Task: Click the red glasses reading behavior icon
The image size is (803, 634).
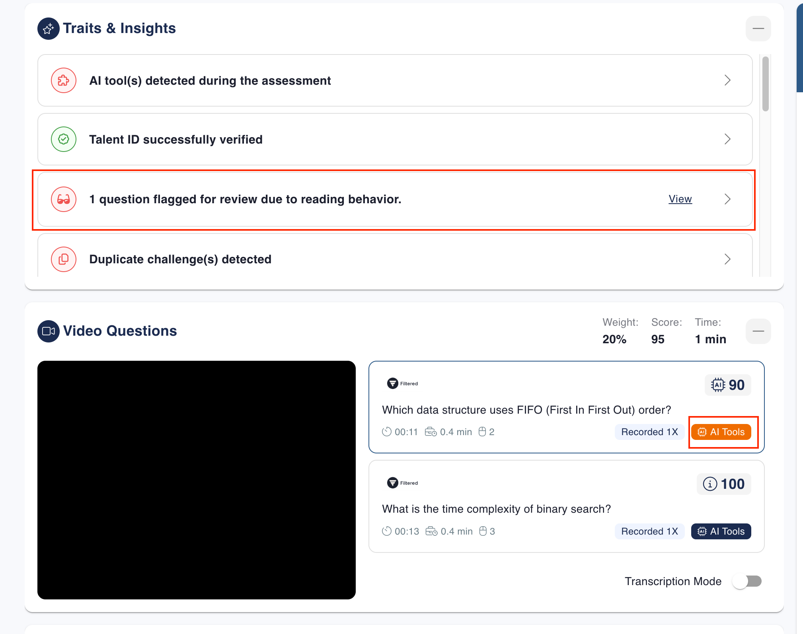Action: (64, 199)
